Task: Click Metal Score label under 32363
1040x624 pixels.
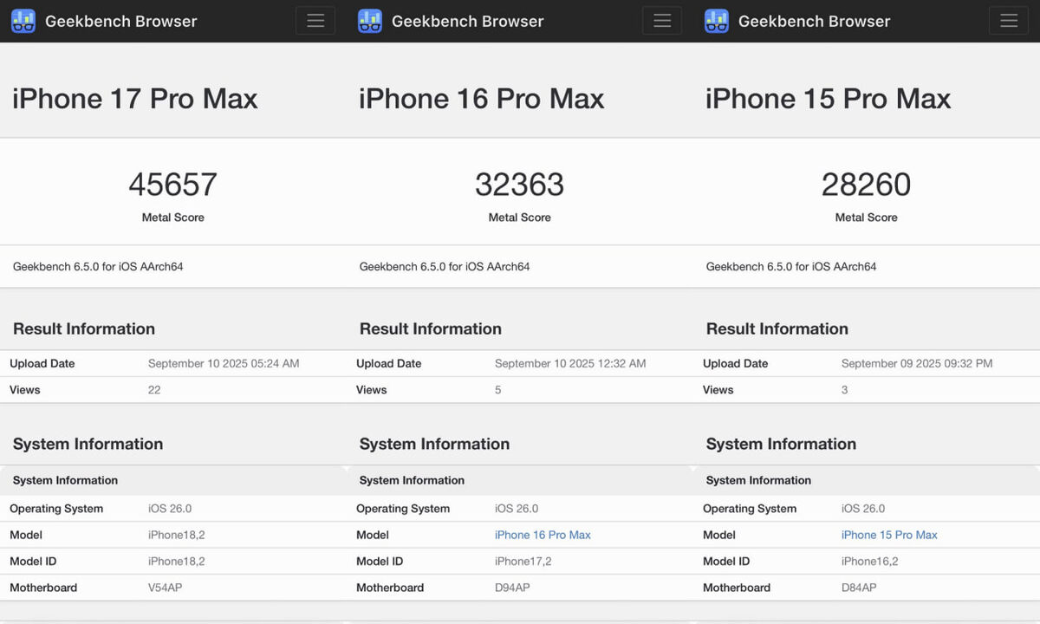Action: 520,218
